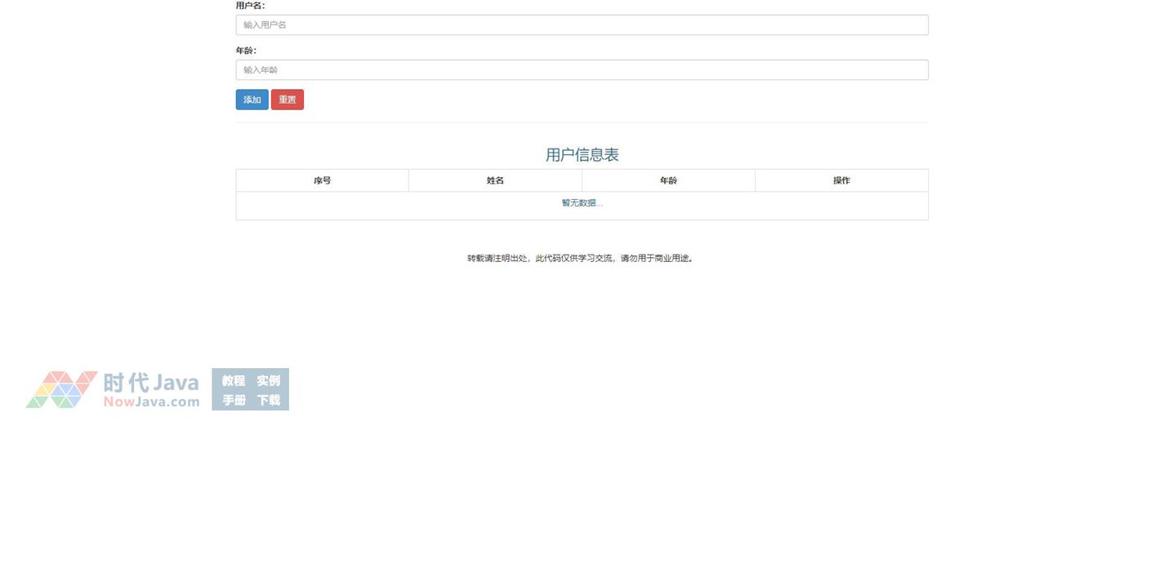The height and width of the screenshot is (586, 1164).
Task: Click the 用户名 field label
Action: point(250,6)
